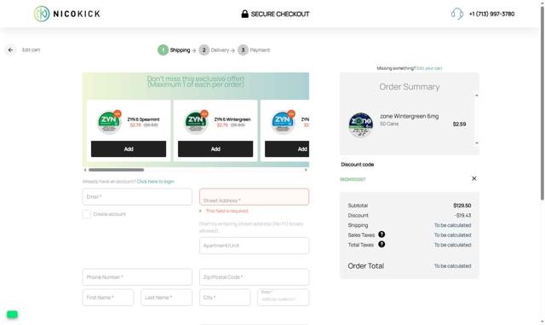Call the +1 (713) 997-3780 number
This screenshot has width=545, height=325.
point(491,14)
